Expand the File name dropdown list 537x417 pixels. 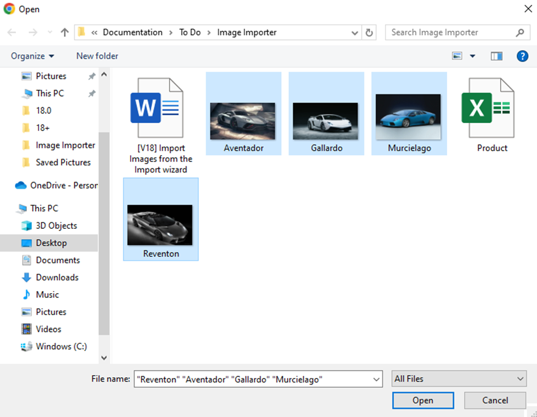[x=376, y=380]
